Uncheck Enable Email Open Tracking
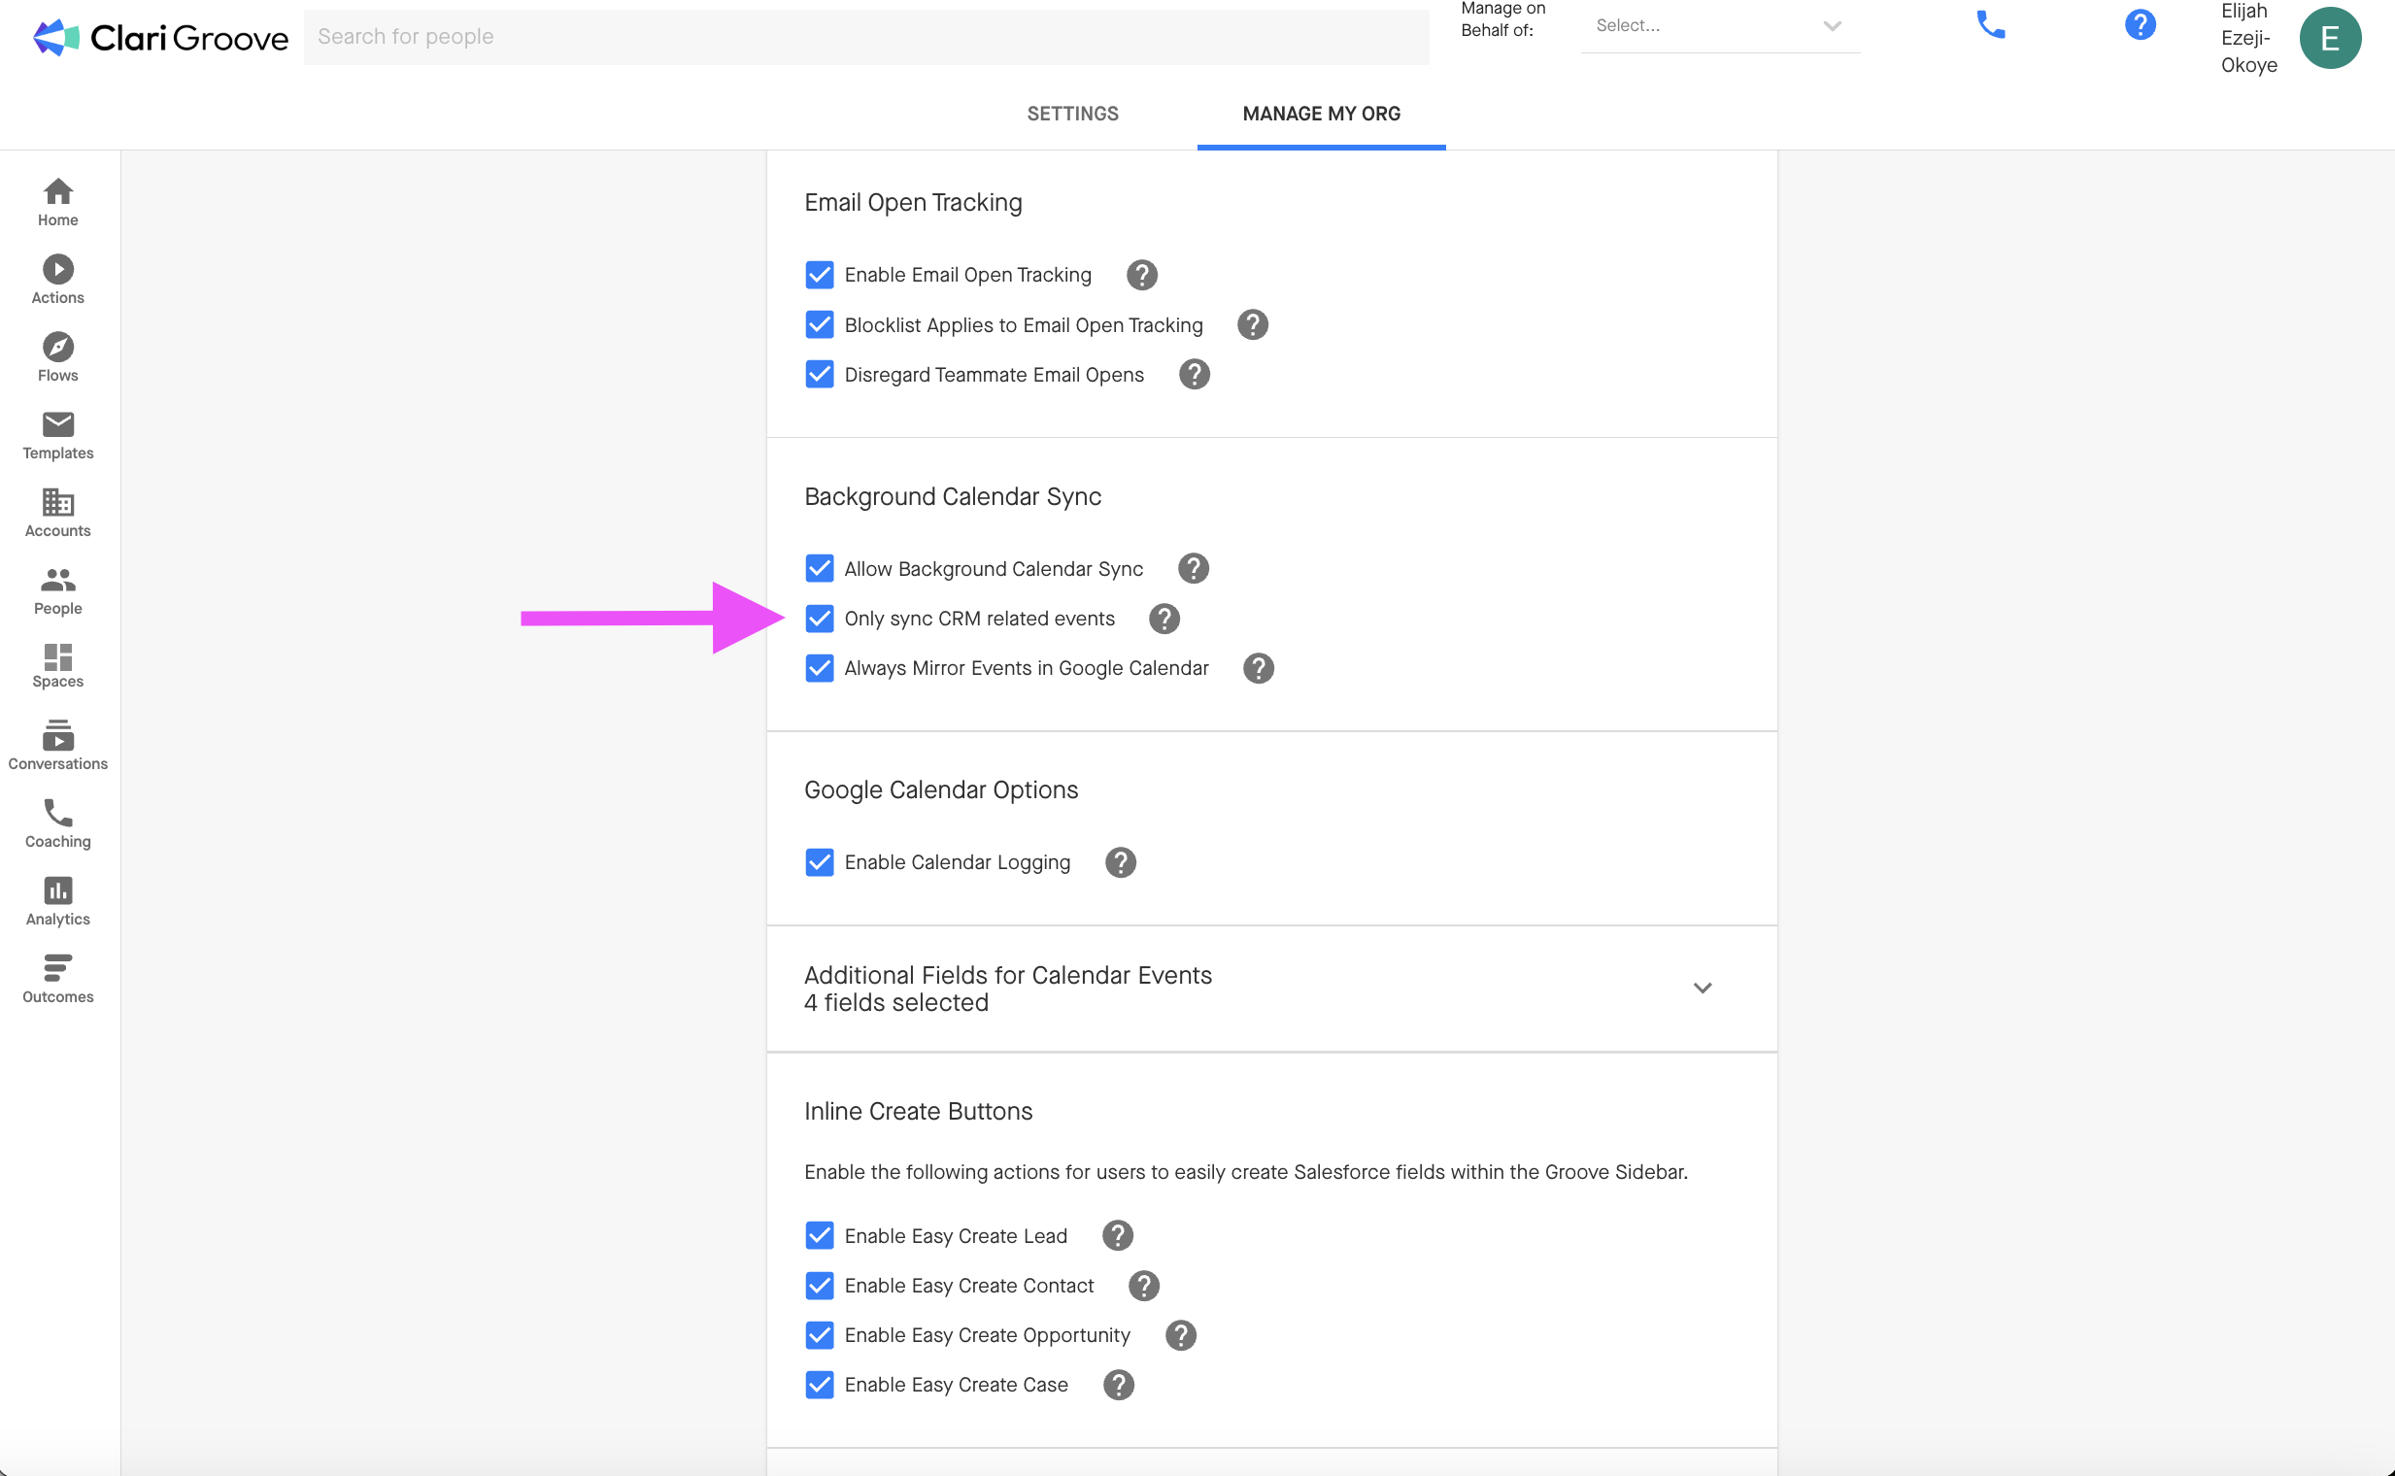The image size is (2395, 1476). click(819, 275)
